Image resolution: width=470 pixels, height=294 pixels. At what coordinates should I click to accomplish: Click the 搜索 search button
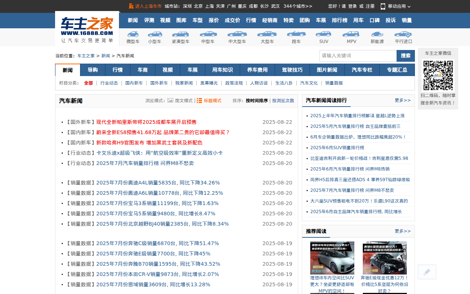[x=406, y=56]
